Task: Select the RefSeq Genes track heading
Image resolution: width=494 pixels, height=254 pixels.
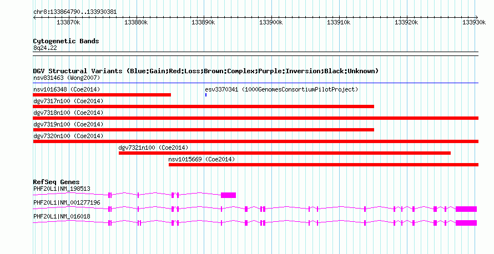Action: click(x=56, y=182)
